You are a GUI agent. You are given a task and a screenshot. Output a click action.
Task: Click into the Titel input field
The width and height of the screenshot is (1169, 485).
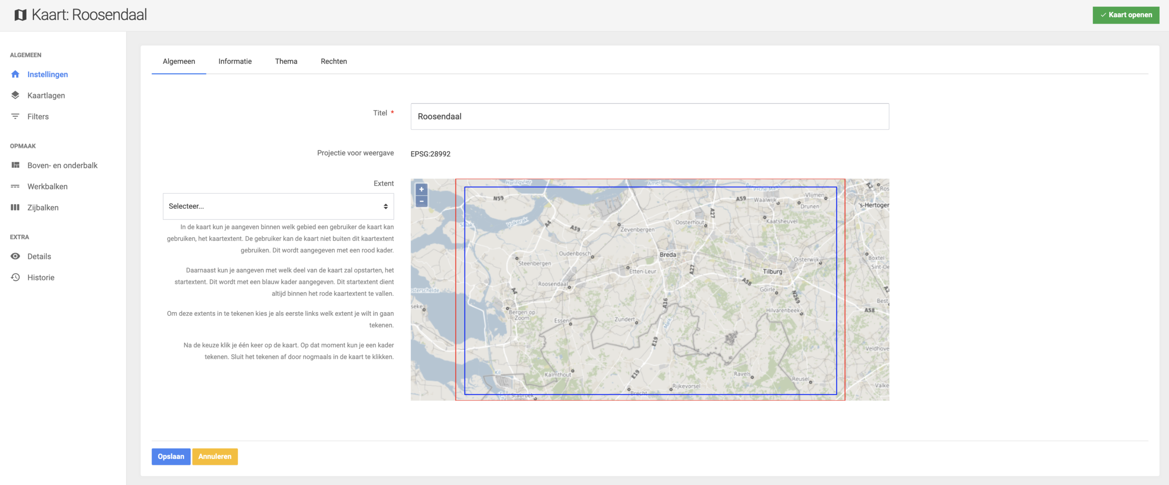pyautogui.click(x=649, y=117)
